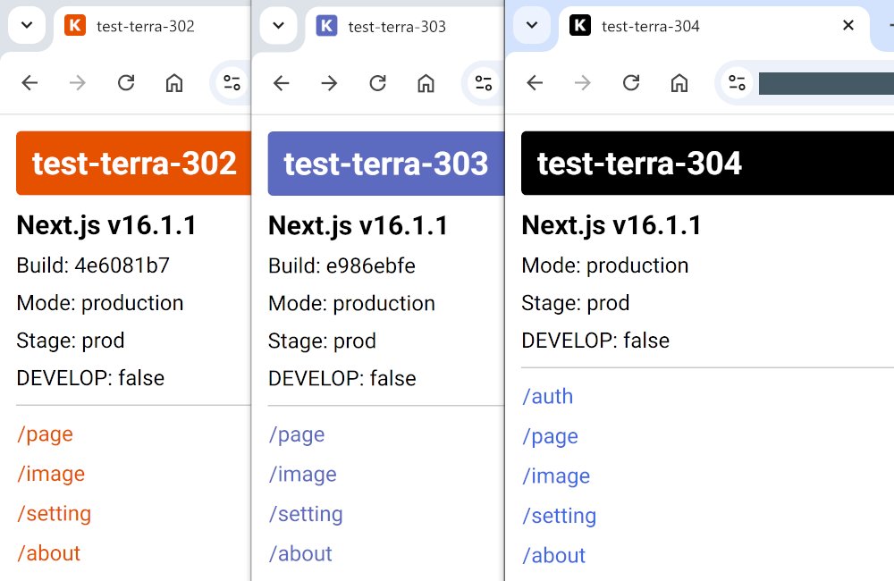Click 'Stage: prod' in test-terra-302 window
Viewport: 894px width, 581px height.
tap(70, 341)
